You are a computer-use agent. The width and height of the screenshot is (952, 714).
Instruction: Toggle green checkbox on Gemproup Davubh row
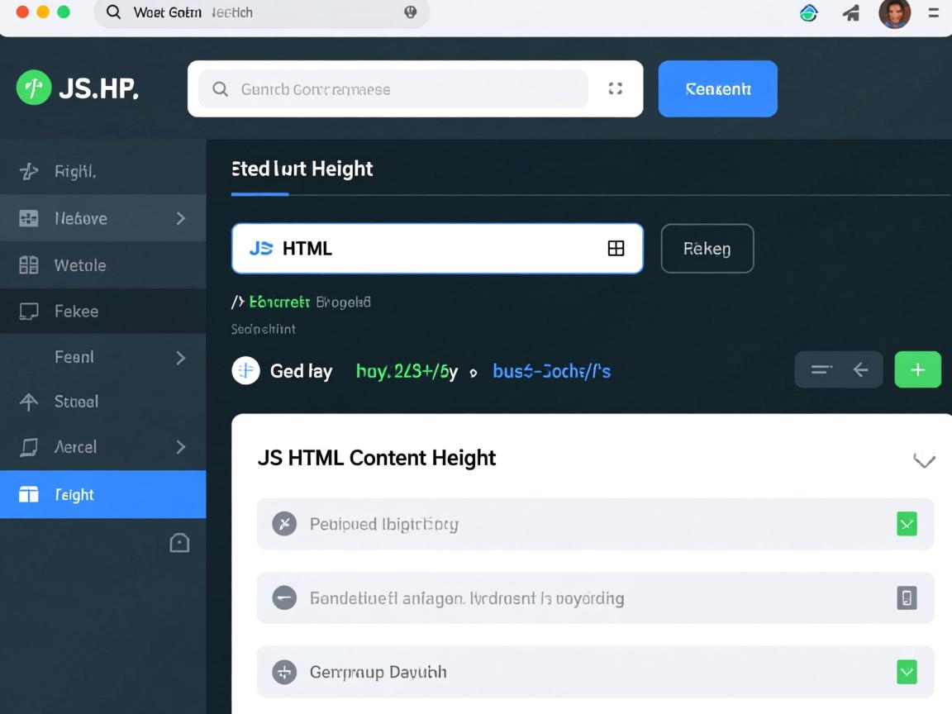[x=907, y=672]
